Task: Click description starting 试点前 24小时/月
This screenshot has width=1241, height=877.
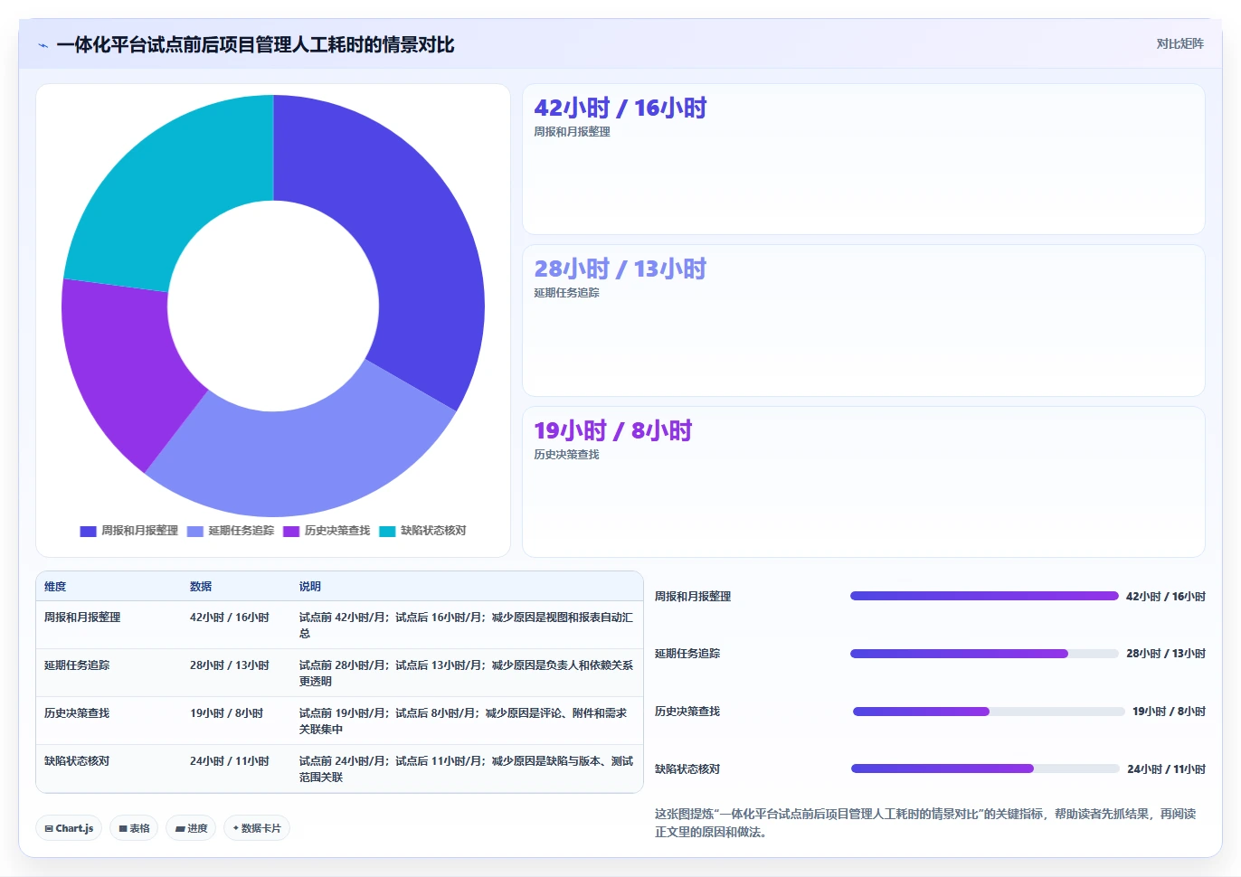Action: point(466,769)
